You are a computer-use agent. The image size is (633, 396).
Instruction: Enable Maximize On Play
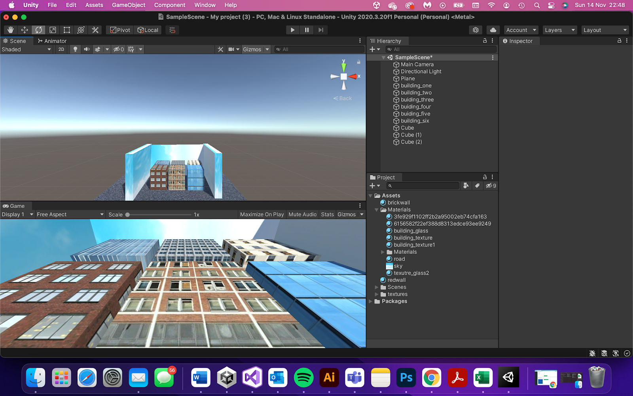[x=262, y=215]
